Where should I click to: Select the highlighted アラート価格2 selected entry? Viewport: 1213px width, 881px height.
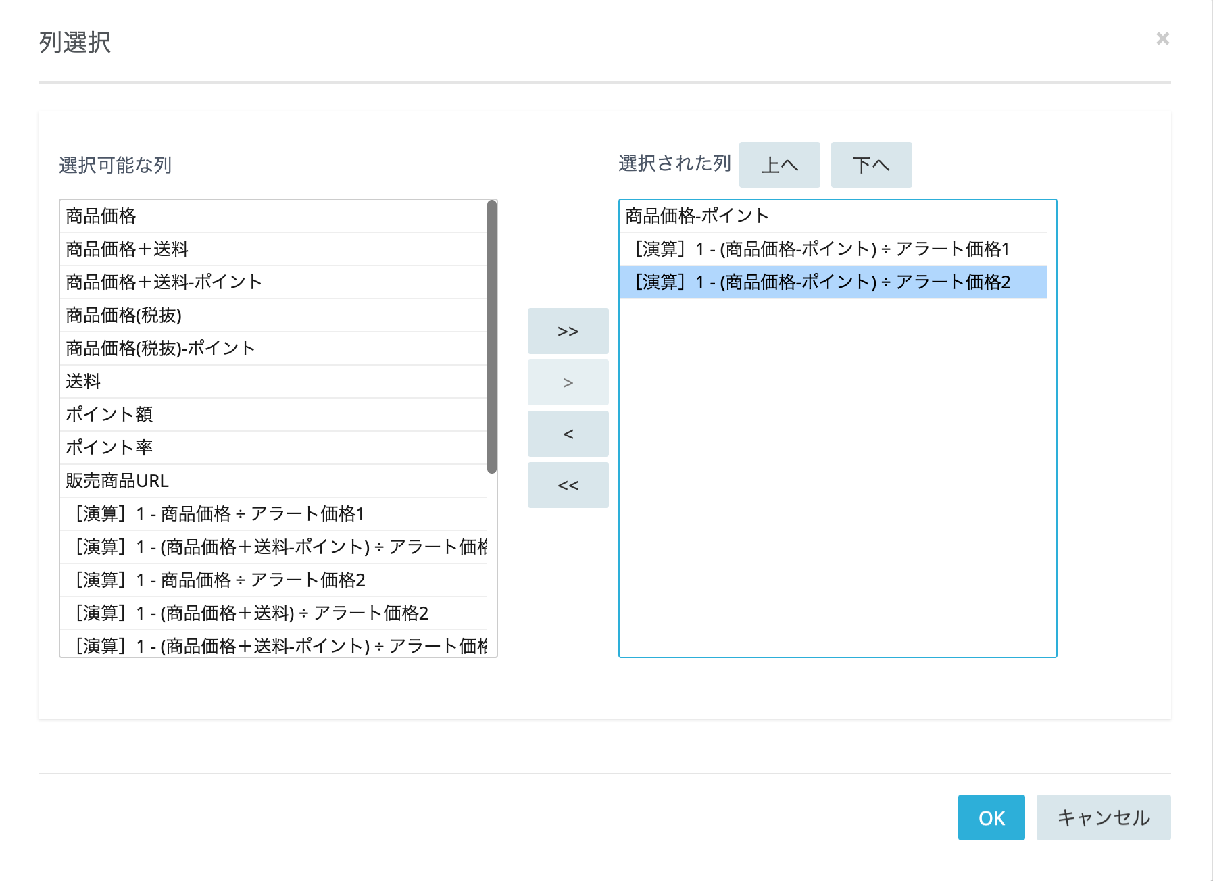822,282
